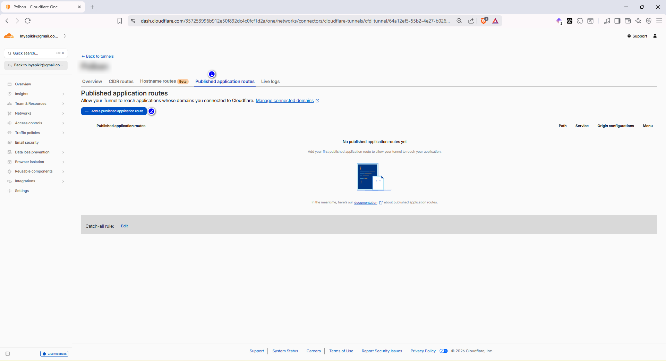The width and height of the screenshot is (666, 361).
Task: Expand Traffic policies chevron
Action: pyautogui.click(x=63, y=133)
